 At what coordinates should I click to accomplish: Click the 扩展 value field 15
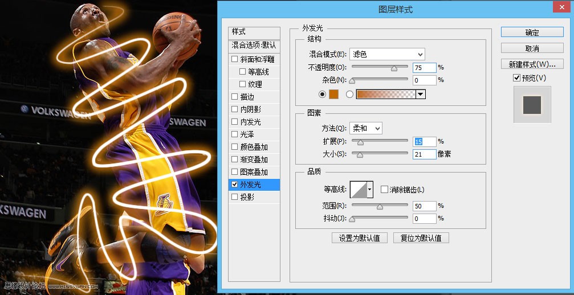(x=425, y=141)
